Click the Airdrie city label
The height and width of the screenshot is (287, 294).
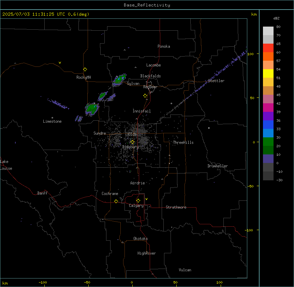[x=138, y=183]
